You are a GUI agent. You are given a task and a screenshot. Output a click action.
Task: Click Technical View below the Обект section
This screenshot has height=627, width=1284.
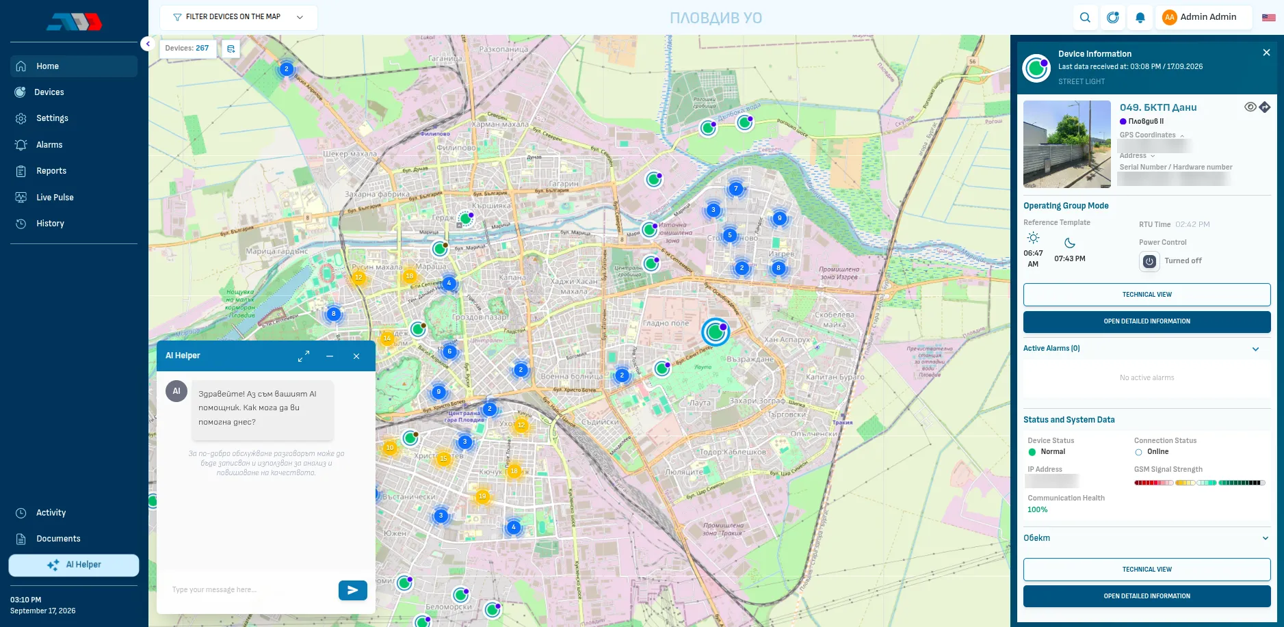1147,570
